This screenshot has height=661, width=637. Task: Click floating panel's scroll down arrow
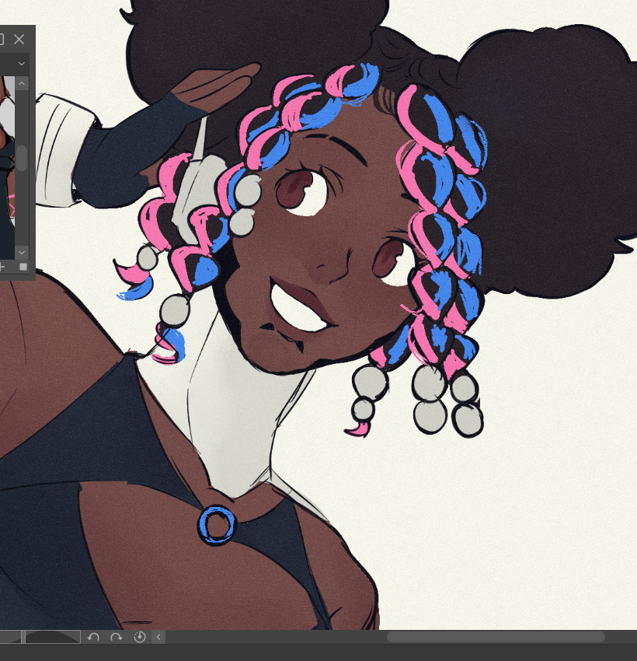22,253
